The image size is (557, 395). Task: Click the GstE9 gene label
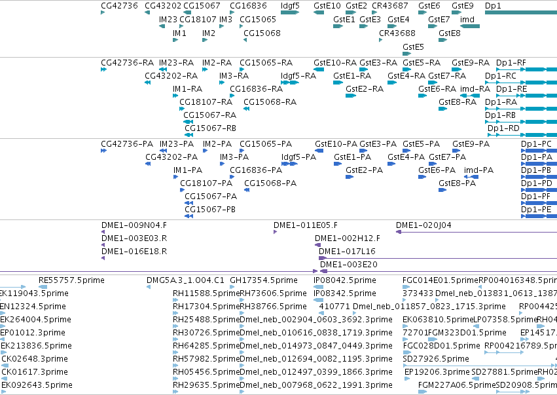[463, 6]
